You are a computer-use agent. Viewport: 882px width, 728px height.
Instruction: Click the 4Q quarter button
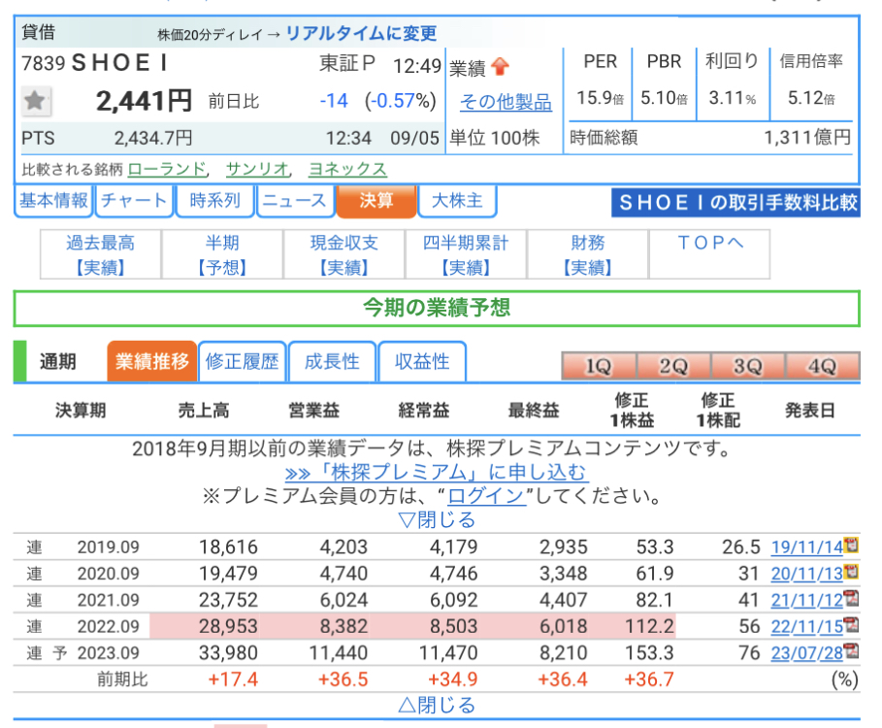click(x=823, y=366)
